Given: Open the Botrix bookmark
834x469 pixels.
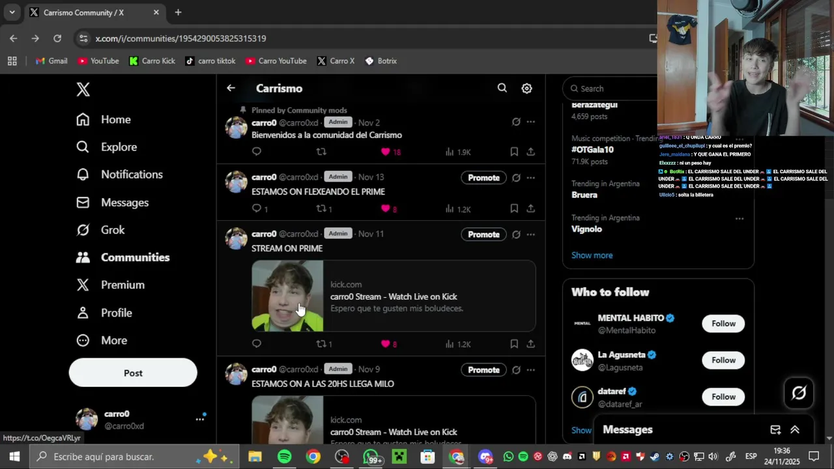Looking at the screenshot, I should [381, 61].
